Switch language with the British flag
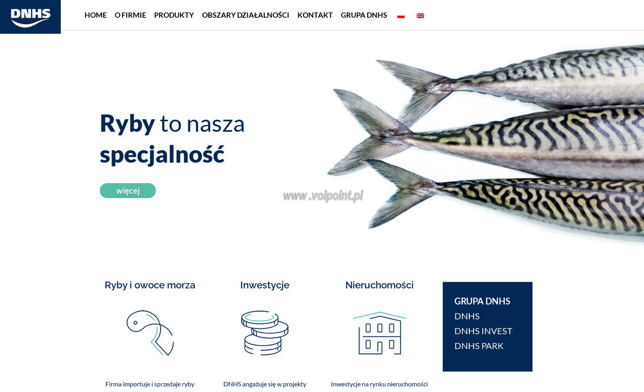 tap(420, 16)
